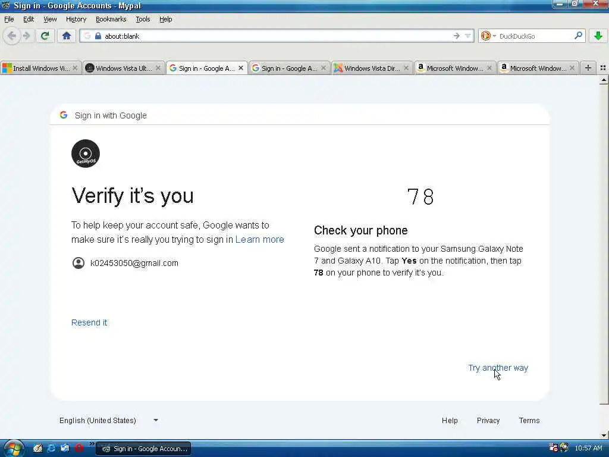
Task: Close the active Sign in - Google tab
Action: click(x=241, y=68)
